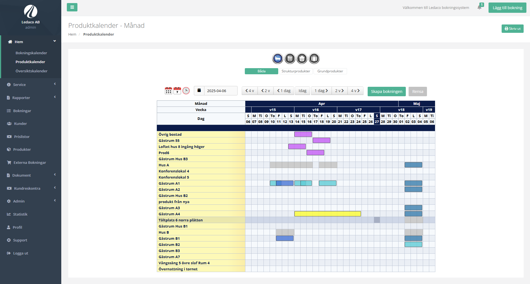Select the Grundprodukter filter

[330, 71]
